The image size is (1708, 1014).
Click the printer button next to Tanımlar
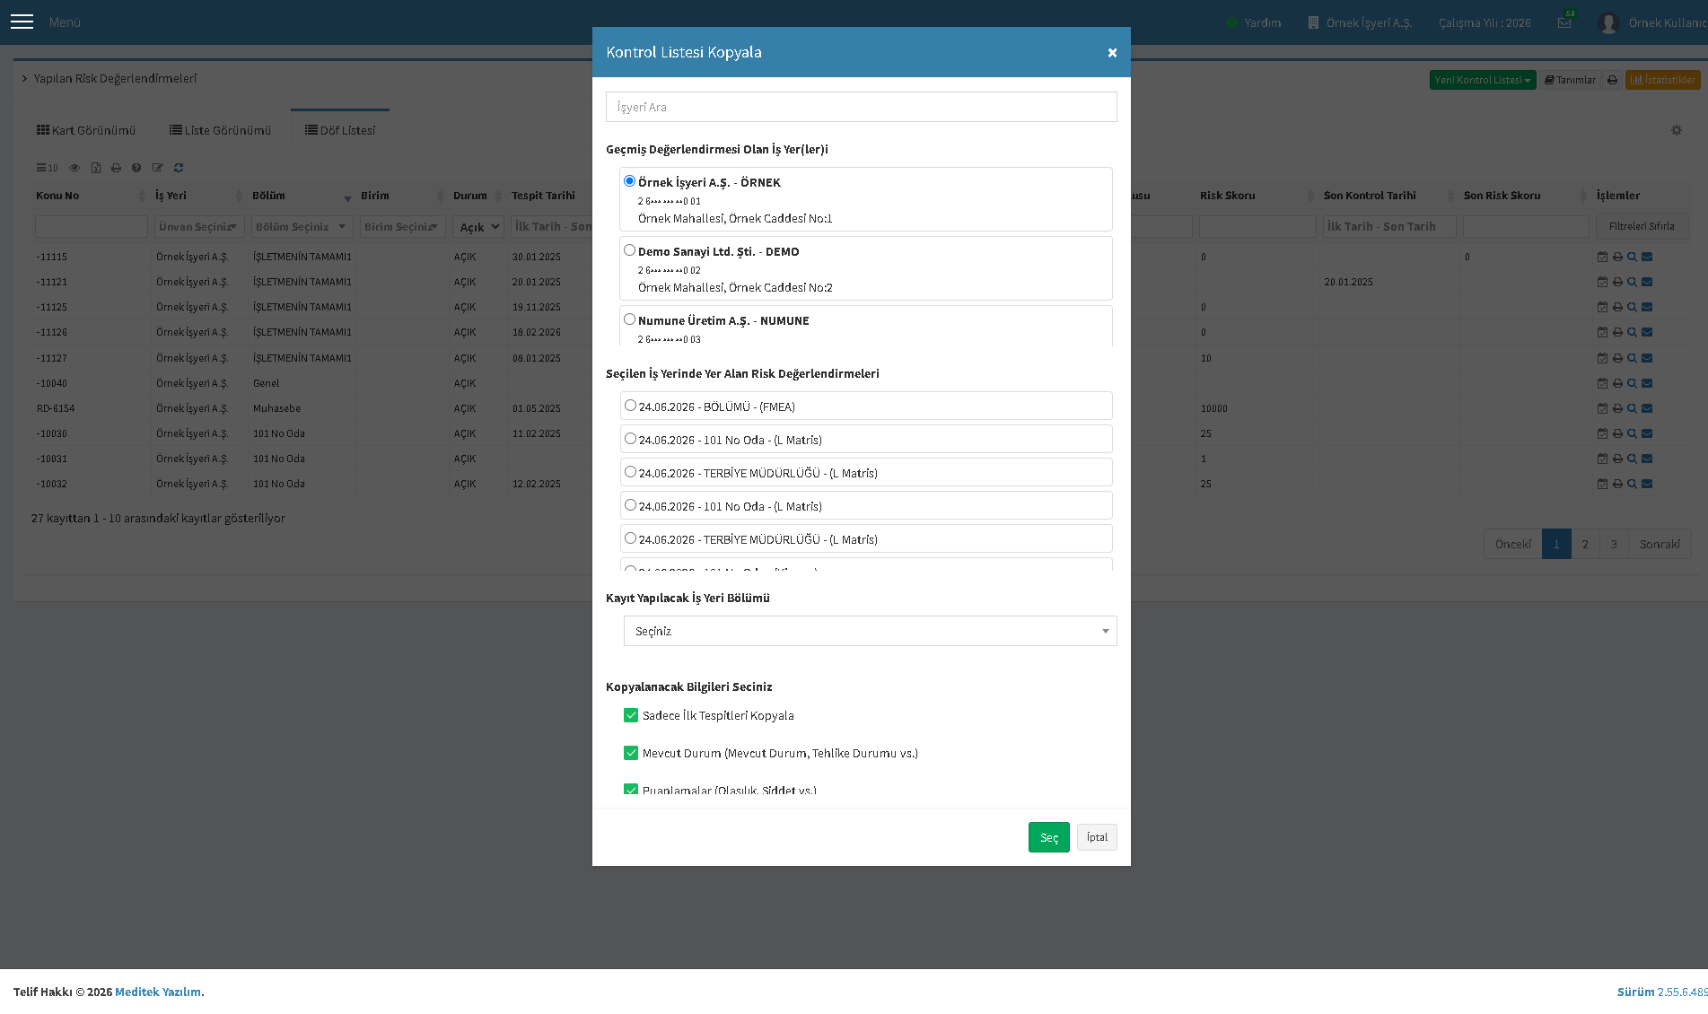click(1612, 80)
